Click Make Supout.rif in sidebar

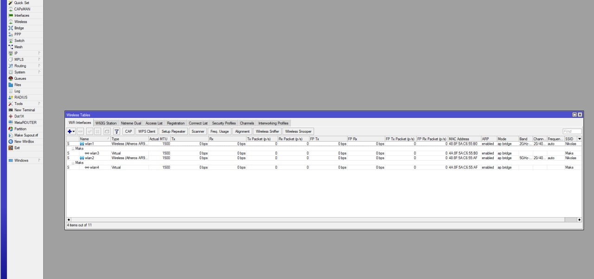(x=26, y=135)
